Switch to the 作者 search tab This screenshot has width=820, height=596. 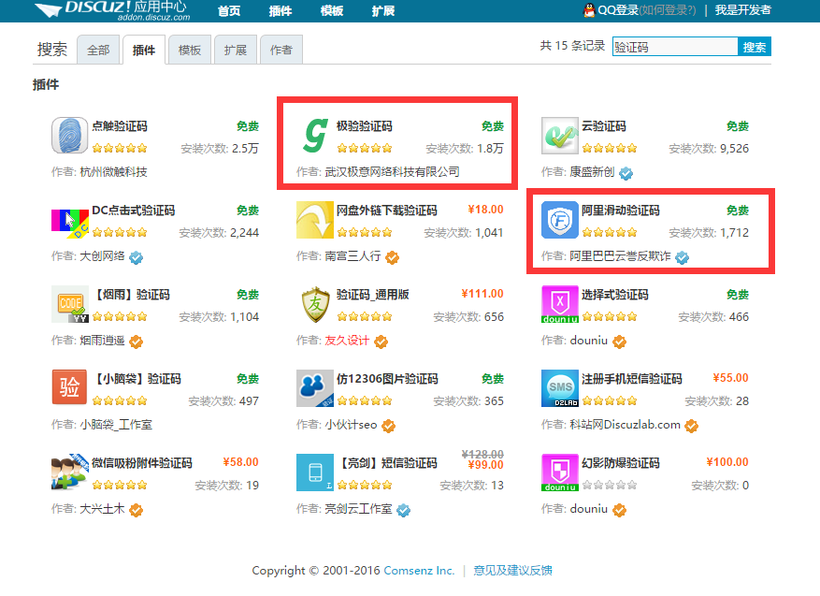point(281,50)
